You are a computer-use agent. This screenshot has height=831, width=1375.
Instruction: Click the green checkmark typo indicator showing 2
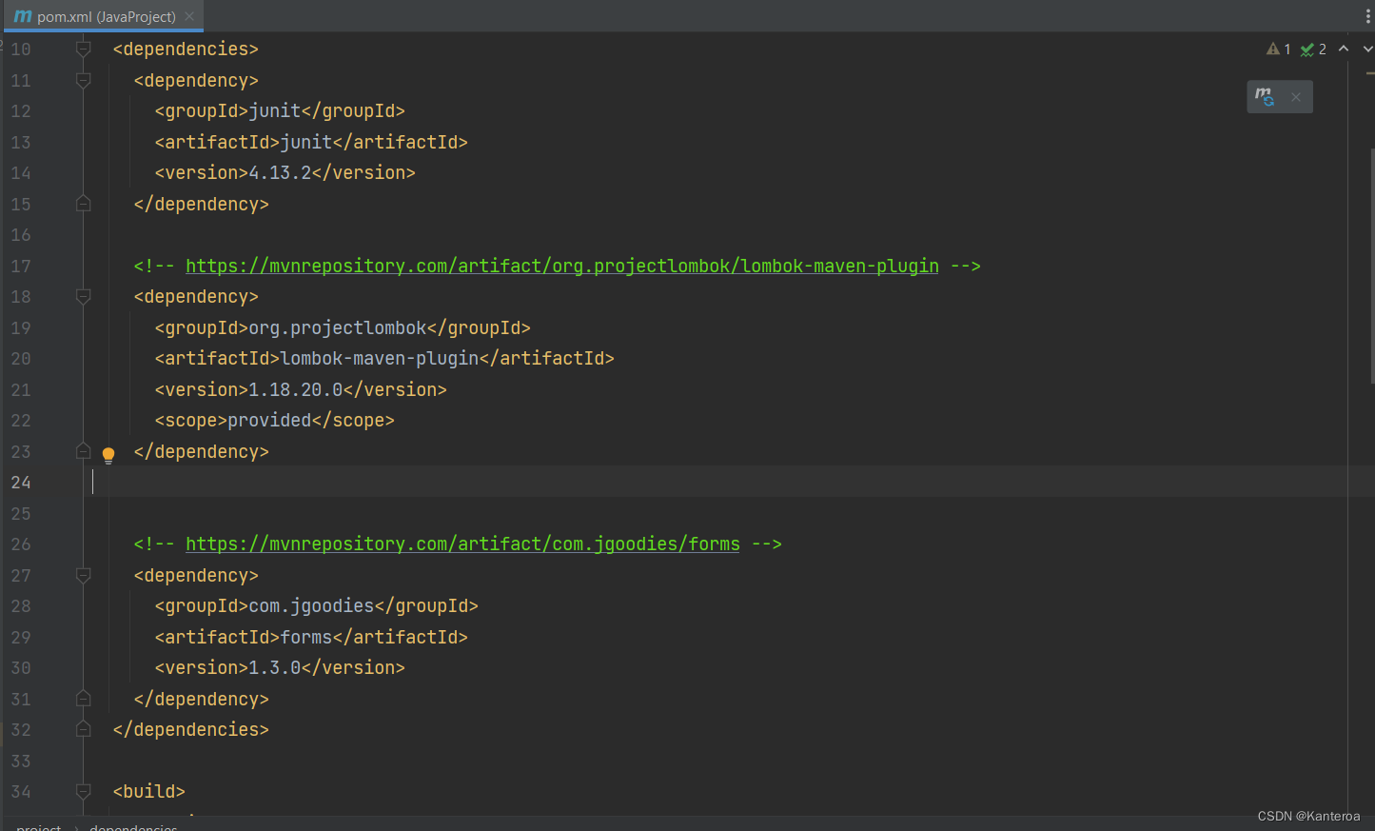1313,49
